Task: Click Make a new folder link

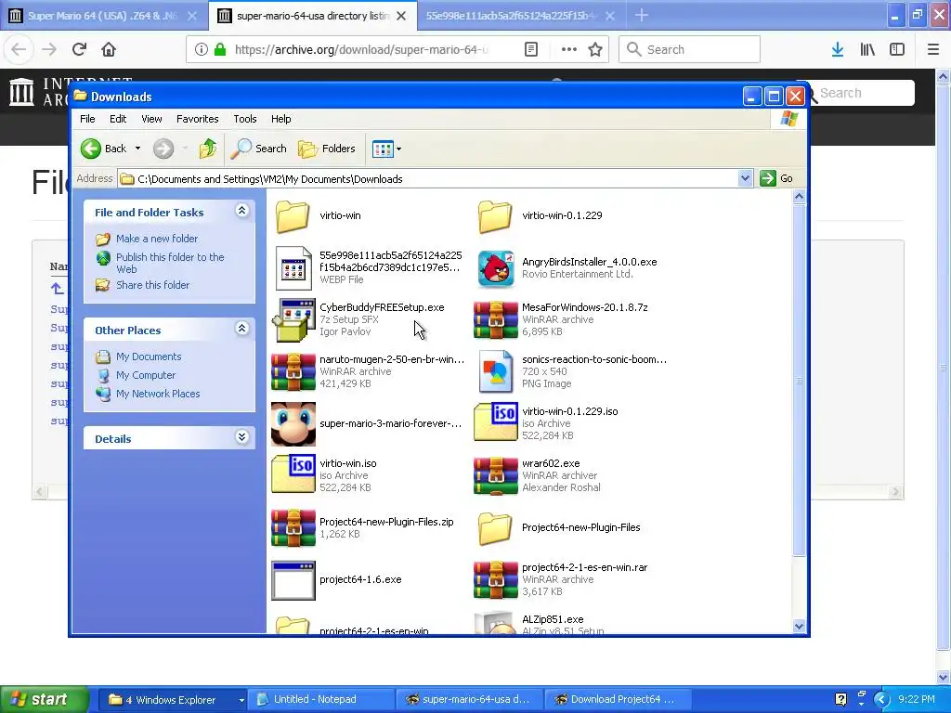Action: [156, 239]
